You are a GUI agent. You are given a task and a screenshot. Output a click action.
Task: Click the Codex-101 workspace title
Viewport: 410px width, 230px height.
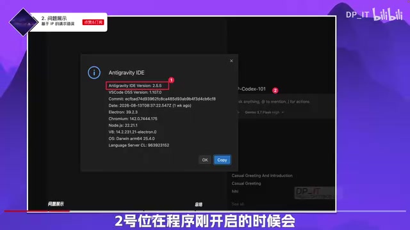252,89
